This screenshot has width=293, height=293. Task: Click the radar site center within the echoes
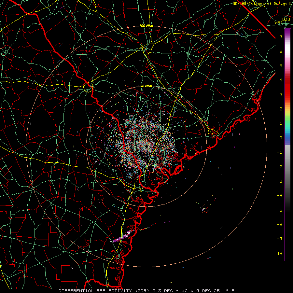pyautogui.click(x=147, y=146)
